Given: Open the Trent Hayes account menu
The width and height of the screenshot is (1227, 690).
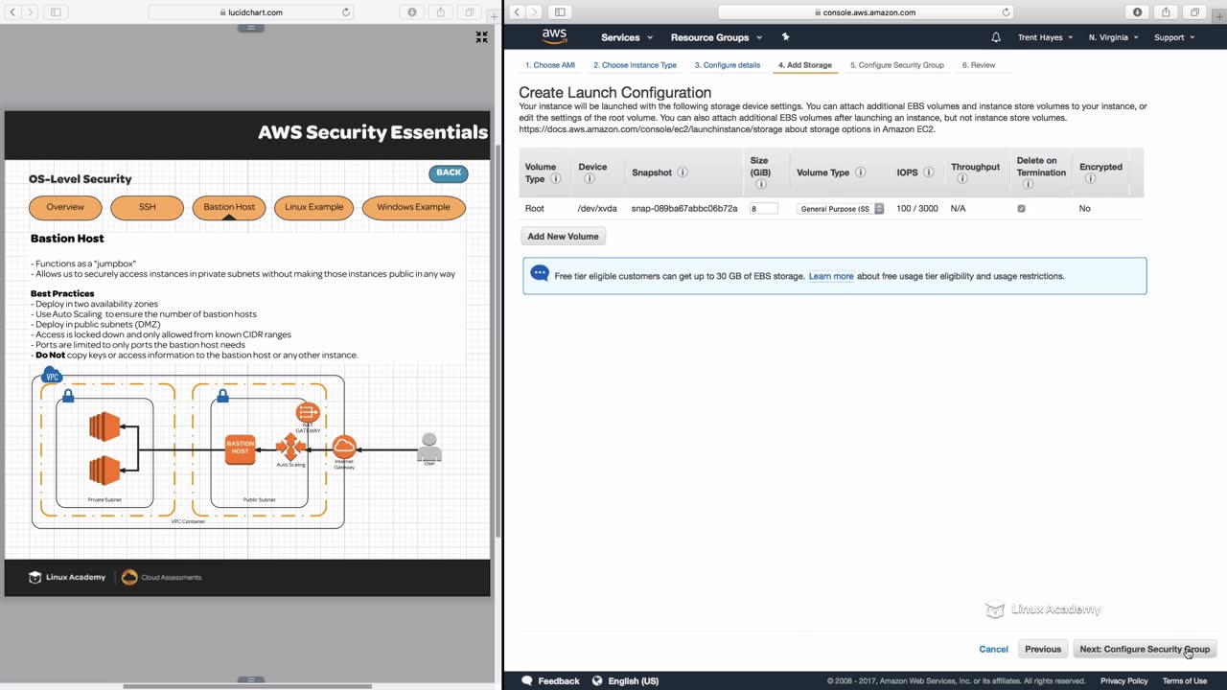Looking at the screenshot, I should point(1045,37).
